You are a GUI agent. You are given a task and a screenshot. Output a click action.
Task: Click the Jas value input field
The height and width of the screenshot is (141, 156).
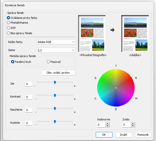tap(28, 84)
